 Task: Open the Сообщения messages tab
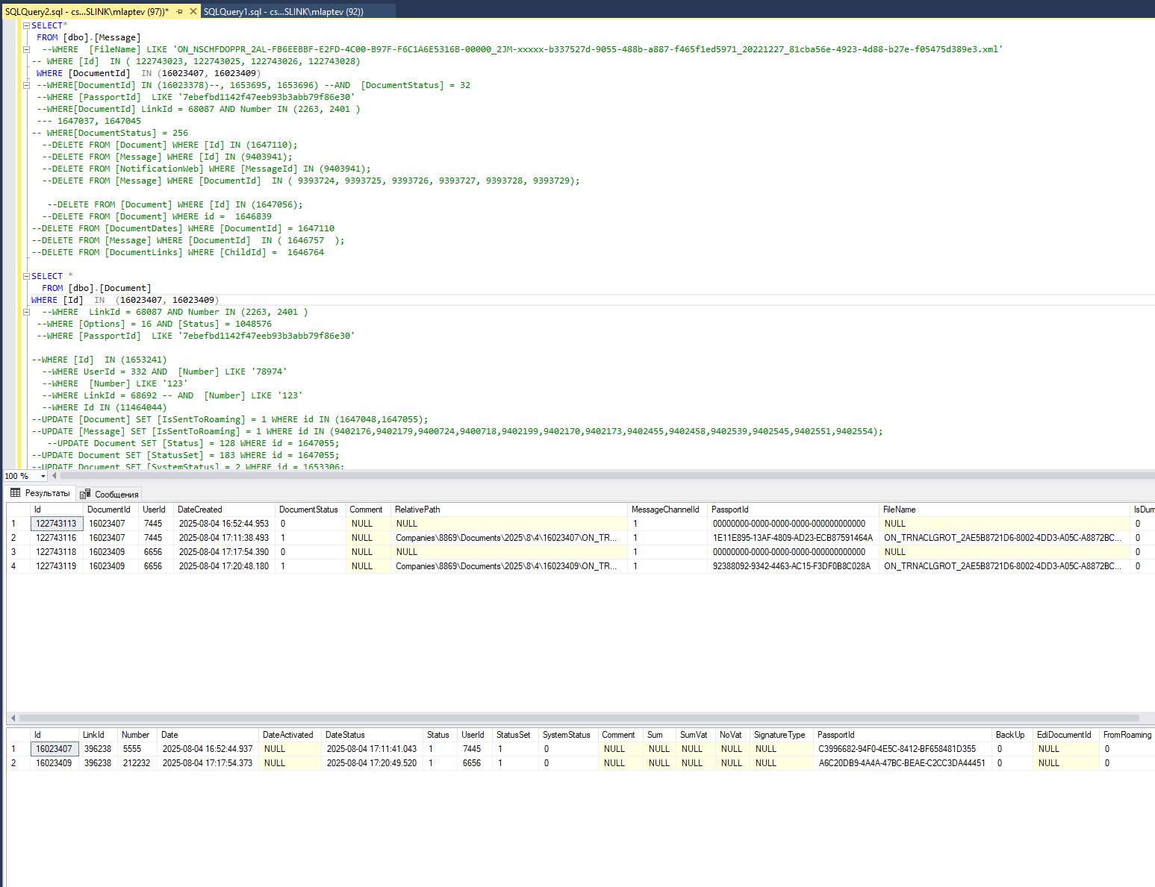tap(110, 494)
